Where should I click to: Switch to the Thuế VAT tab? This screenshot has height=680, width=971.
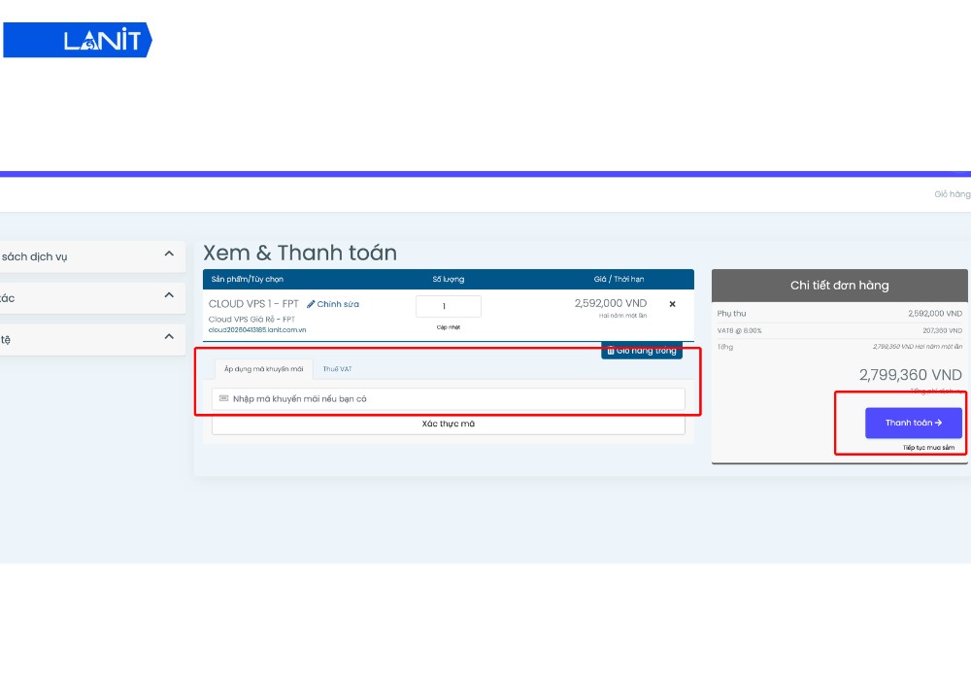(x=337, y=368)
